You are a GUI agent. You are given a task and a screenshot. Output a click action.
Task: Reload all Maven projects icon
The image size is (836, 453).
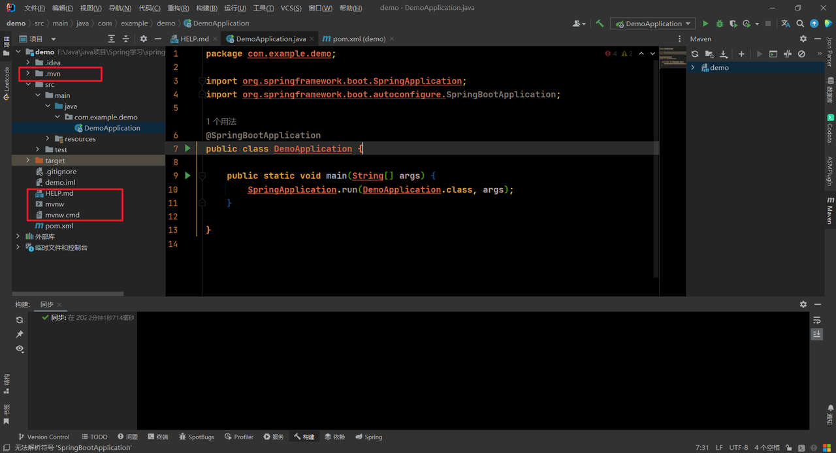pyautogui.click(x=695, y=54)
